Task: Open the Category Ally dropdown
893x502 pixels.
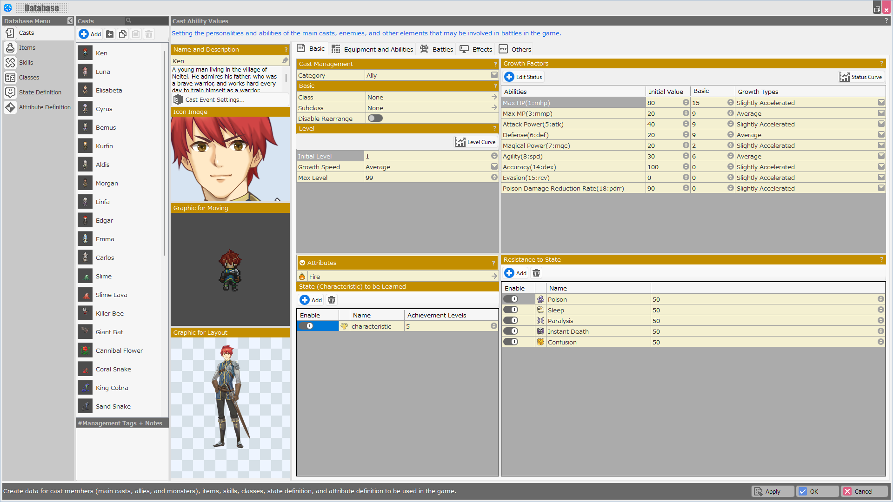Action: pos(494,75)
